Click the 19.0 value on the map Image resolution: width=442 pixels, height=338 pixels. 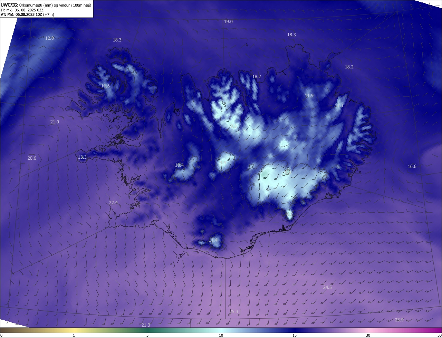228,21
